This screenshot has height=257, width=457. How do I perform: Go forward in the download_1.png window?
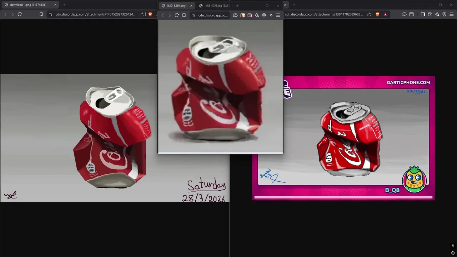click(12, 14)
